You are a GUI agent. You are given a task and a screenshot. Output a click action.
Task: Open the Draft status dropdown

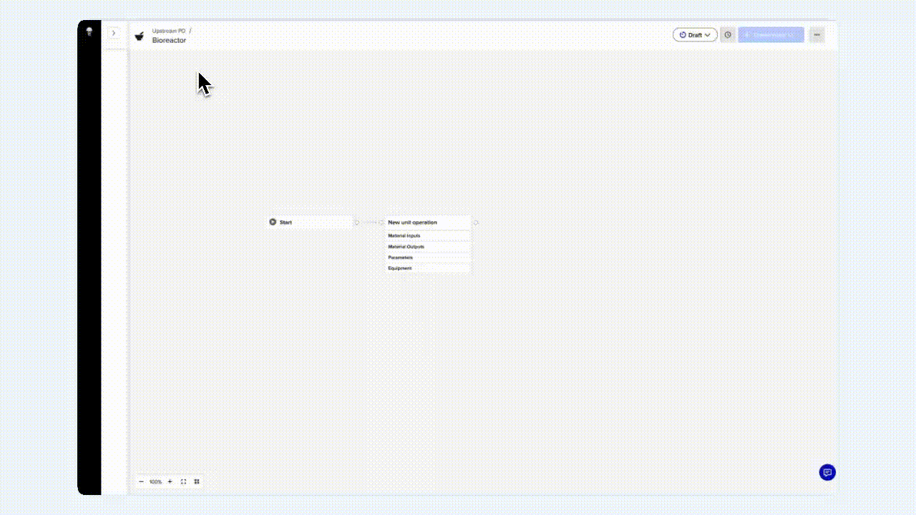[694, 35]
